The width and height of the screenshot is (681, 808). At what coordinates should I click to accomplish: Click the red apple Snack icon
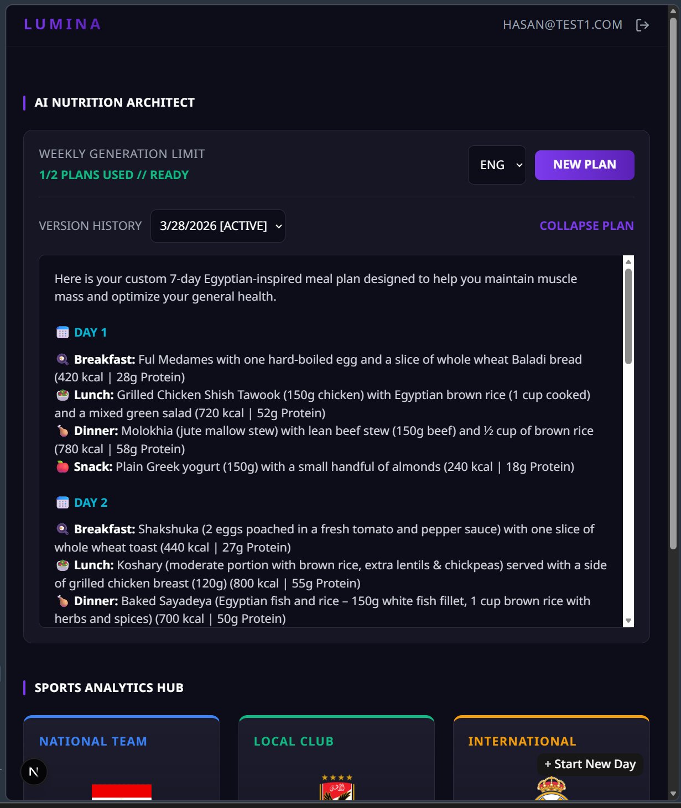(x=63, y=467)
